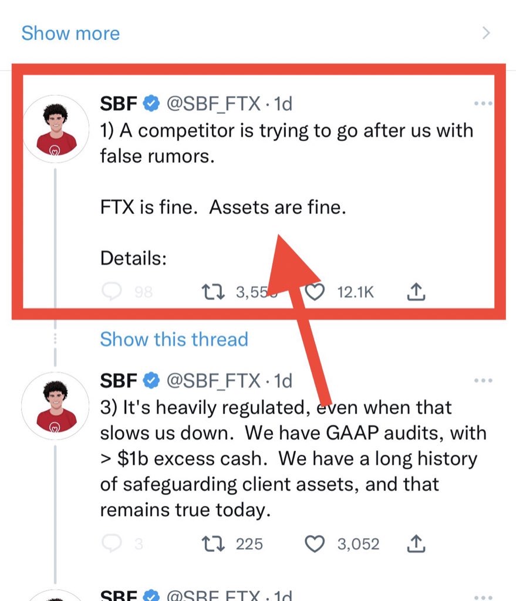Click the "Show more" link
This screenshot has width=516, height=601.
tap(70, 33)
